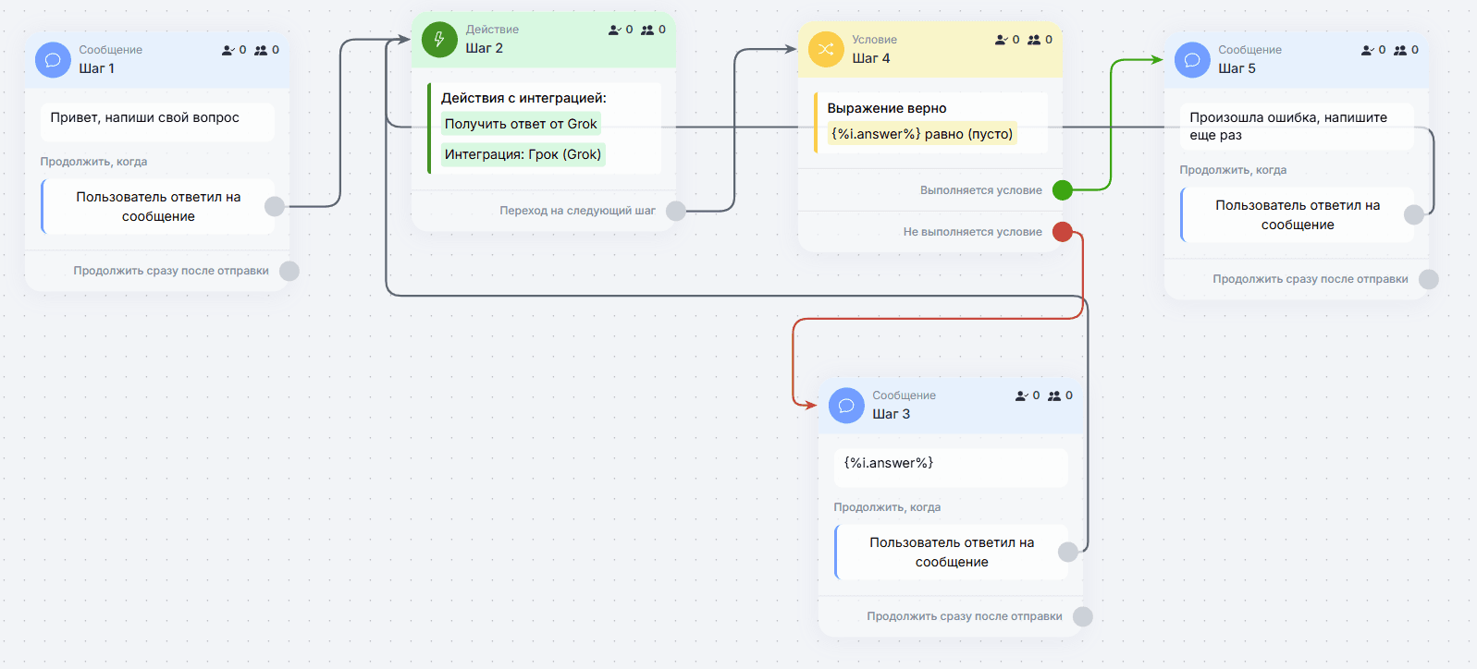Click the message bubble icon of Шаг 1
The image size is (1477, 669).
(53, 60)
